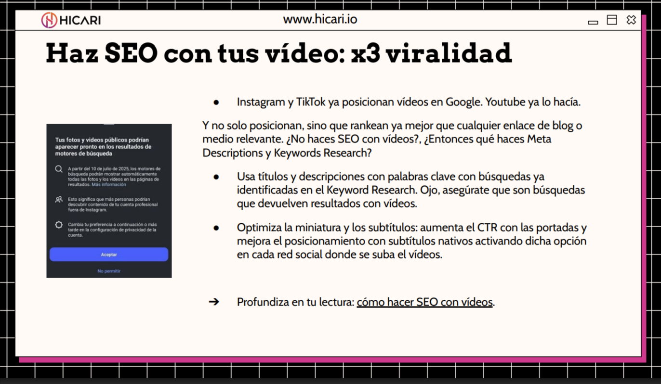The height and width of the screenshot is (384, 661).
Task: Click the heading 'Tus fotos y videos públicos podrían'
Action: tap(104, 147)
